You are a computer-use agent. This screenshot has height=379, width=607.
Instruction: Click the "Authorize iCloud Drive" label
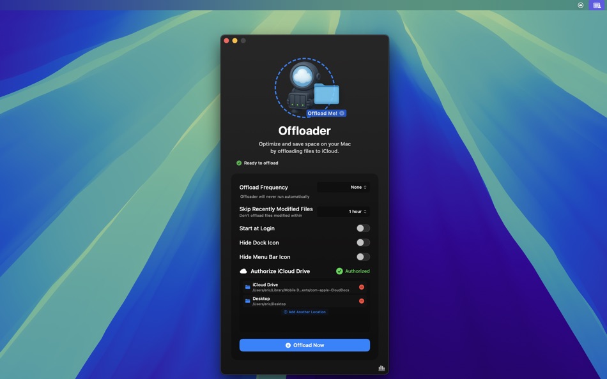click(280, 271)
